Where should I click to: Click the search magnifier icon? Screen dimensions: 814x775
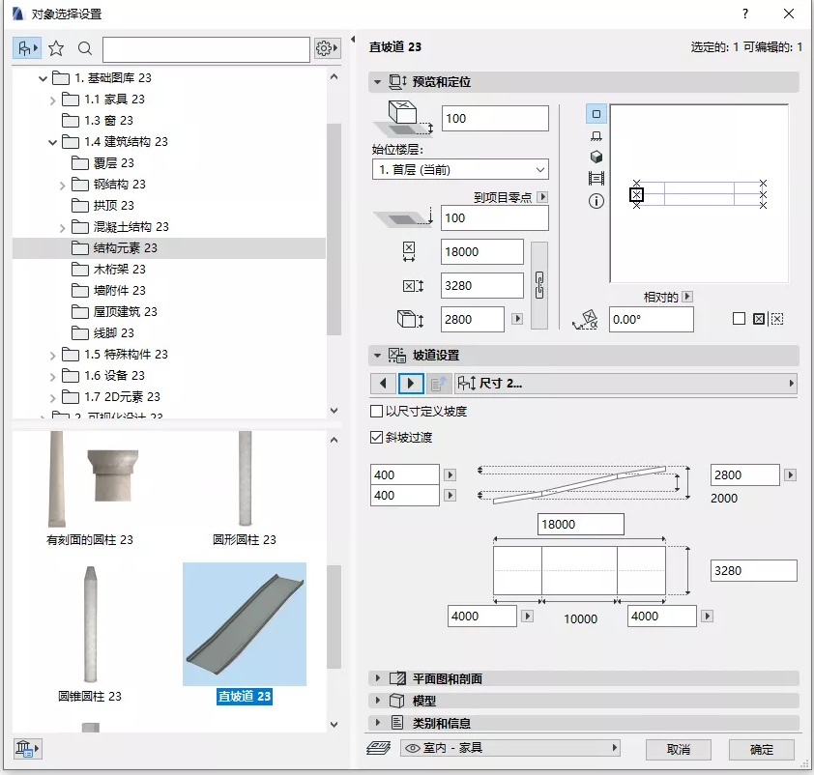(85, 48)
